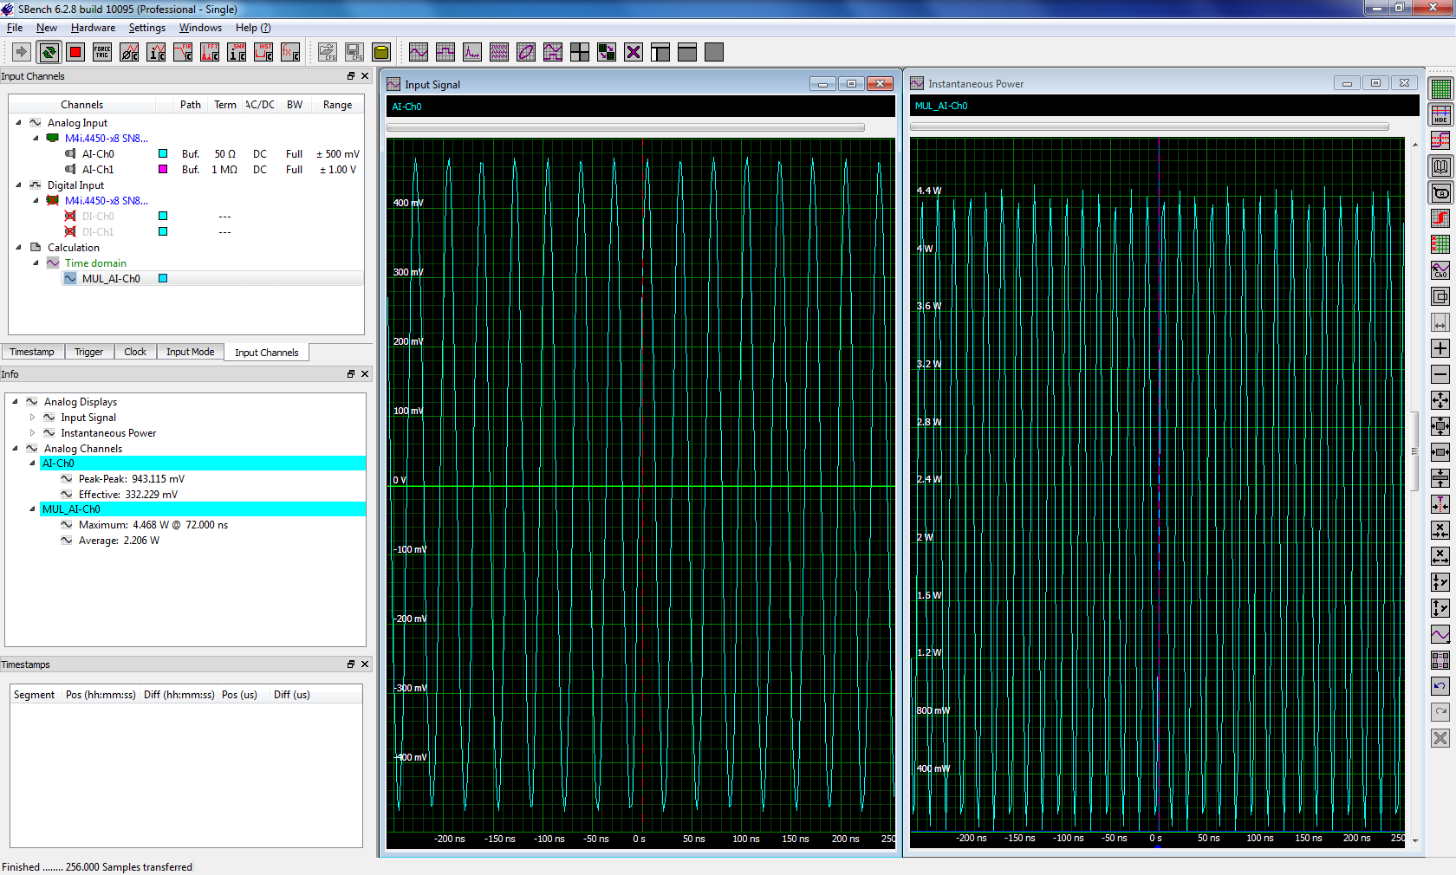Collapse the Calculation tree node

click(x=19, y=248)
